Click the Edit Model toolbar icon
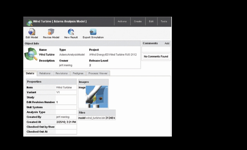Viewport: 247px width, 150px height. coord(32,32)
